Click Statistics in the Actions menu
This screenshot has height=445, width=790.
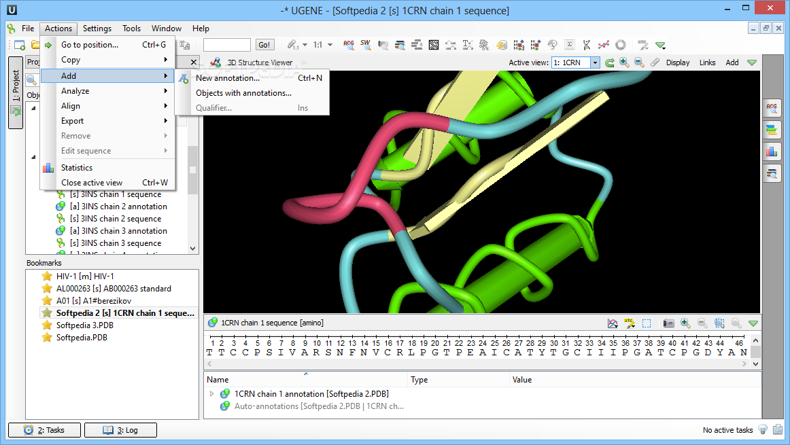point(108,168)
